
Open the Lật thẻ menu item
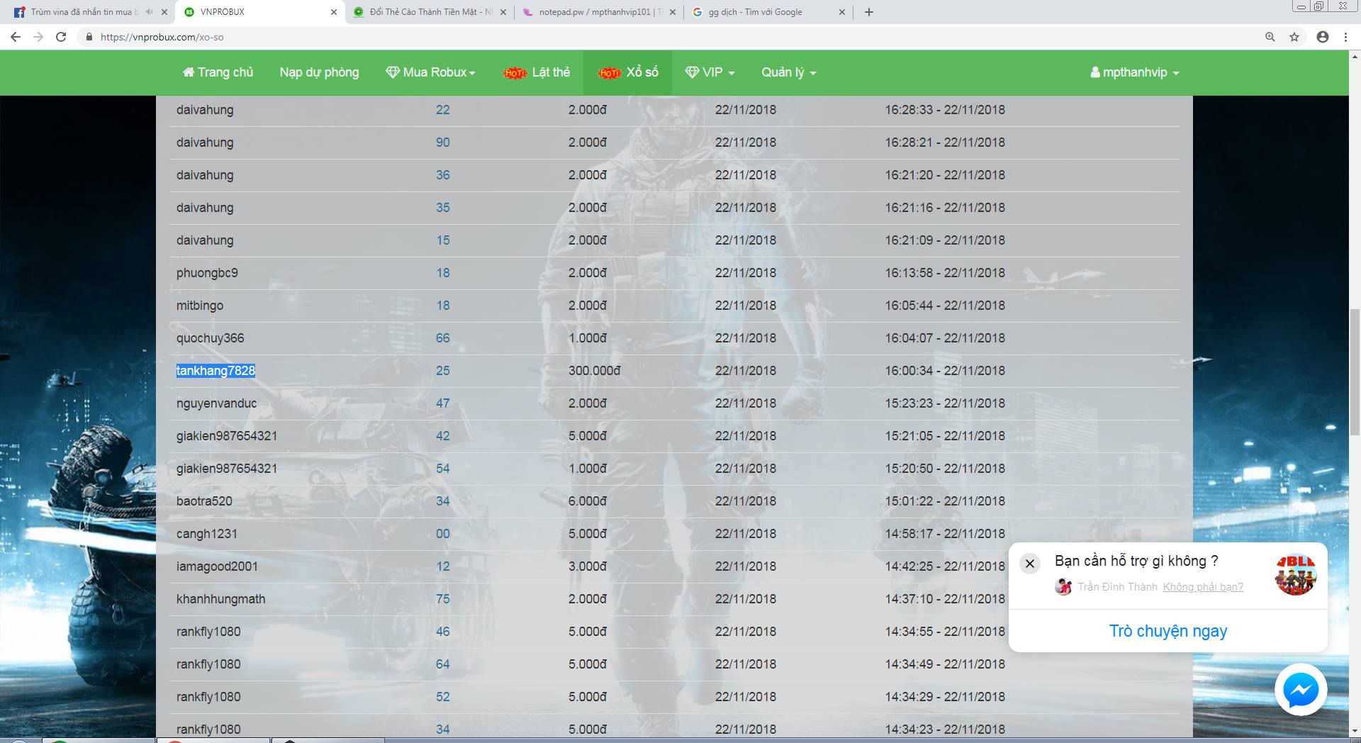pyautogui.click(x=536, y=72)
